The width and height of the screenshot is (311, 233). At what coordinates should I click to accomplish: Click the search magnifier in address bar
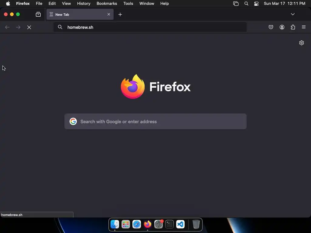[x=60, y=27]
